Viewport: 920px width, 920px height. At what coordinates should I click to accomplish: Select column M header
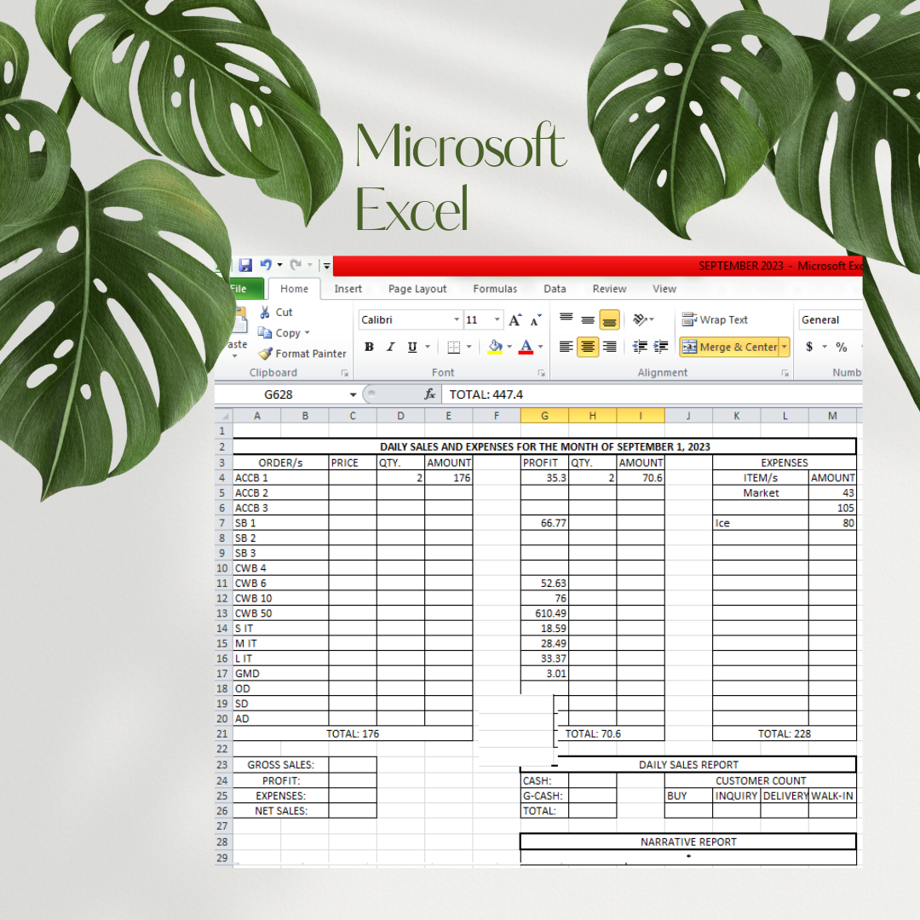[x=832, y=416]
